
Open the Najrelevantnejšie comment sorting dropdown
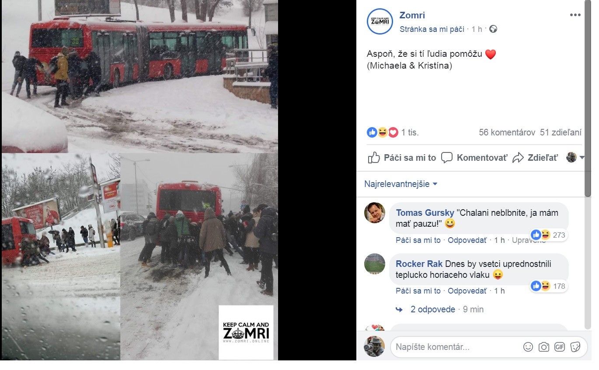click(401, 184)
